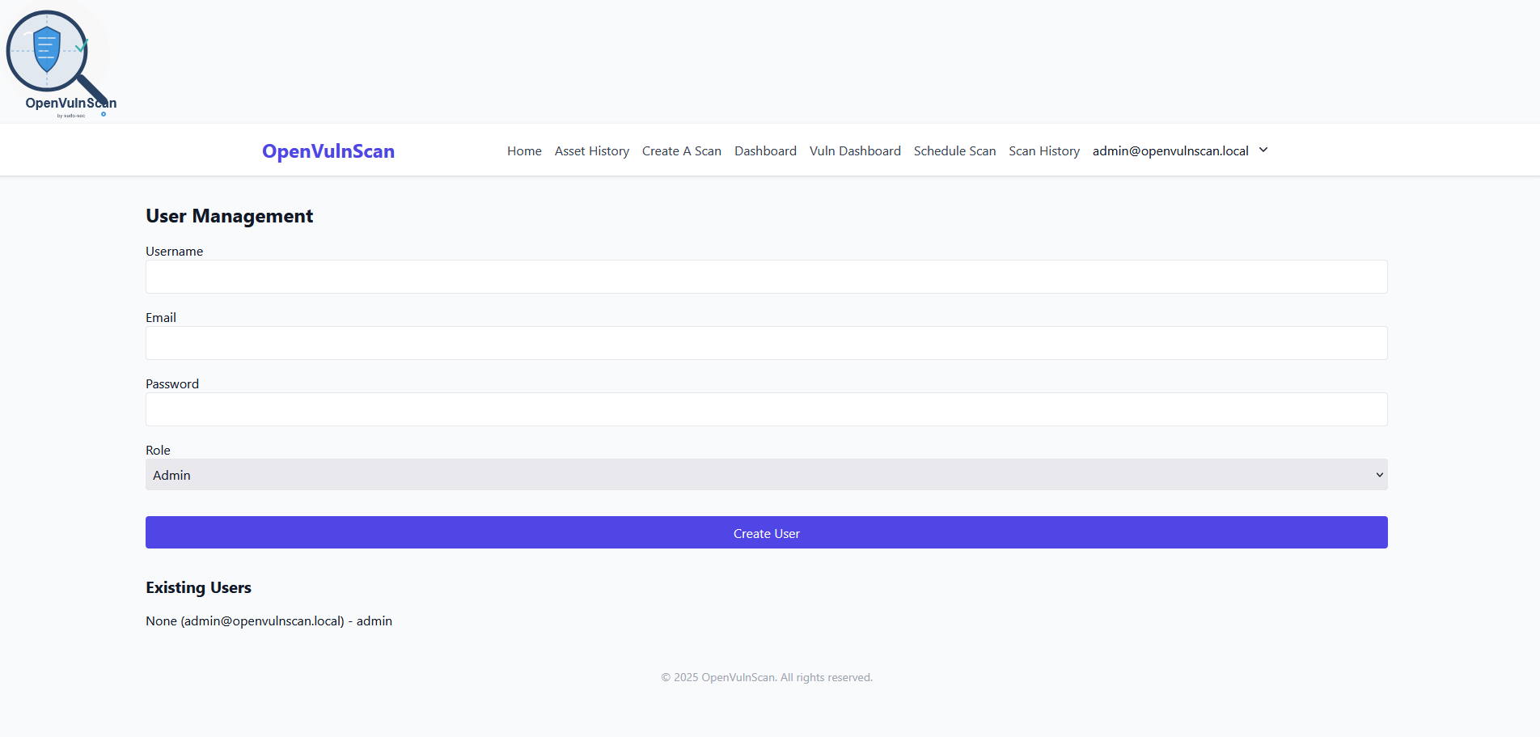Screen dimensions: 1540x737
Task: Open the Role dropdown showing Admin
Action: (767, 475)
